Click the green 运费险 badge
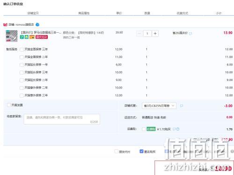This screenshot has height=175, width=234. coord(151,129)
